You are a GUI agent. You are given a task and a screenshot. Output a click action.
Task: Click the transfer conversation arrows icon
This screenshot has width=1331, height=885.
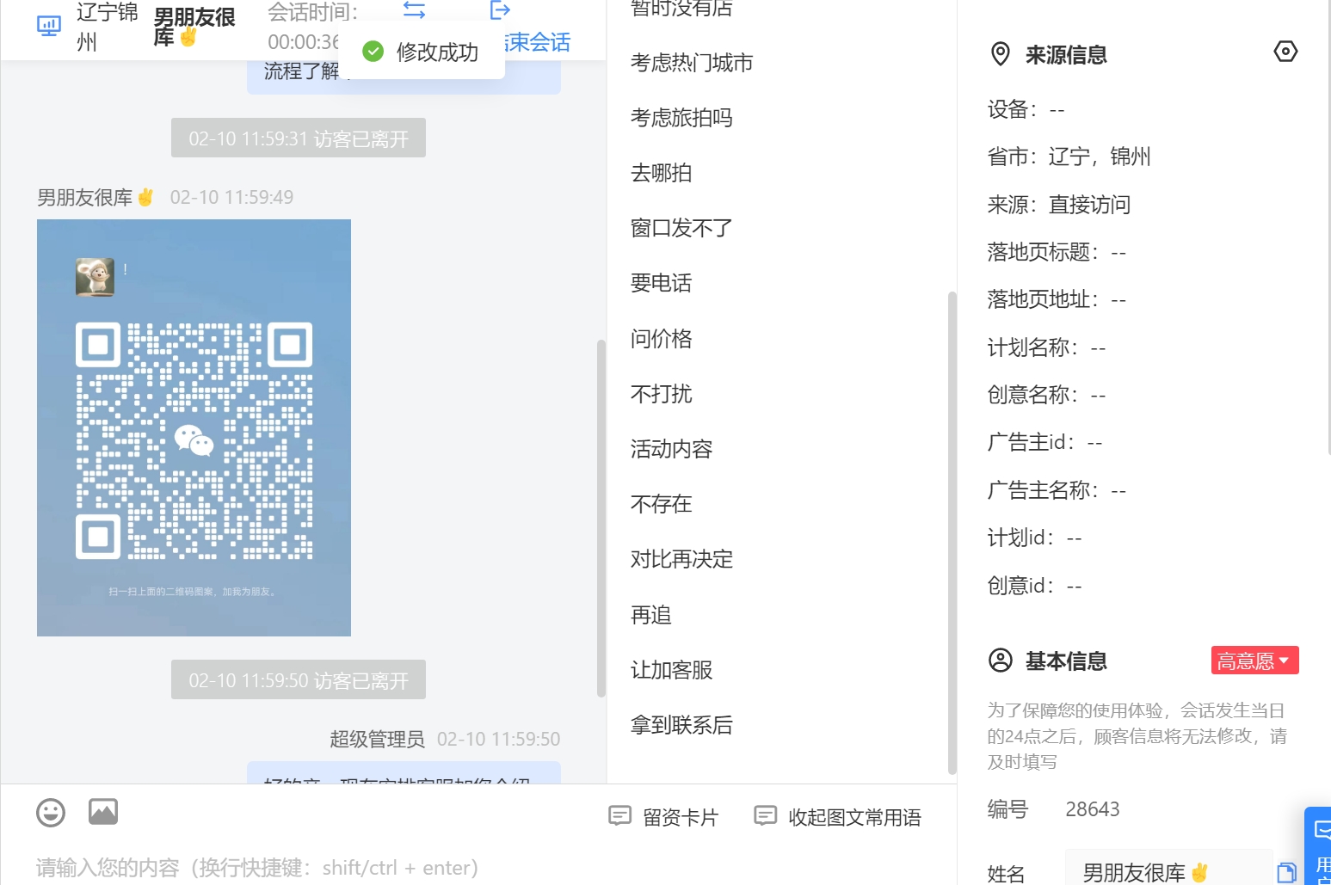415,10
